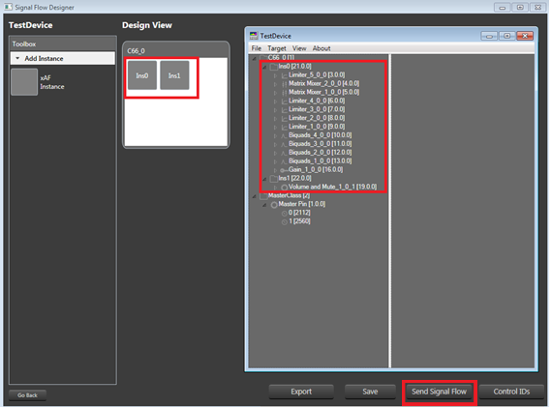The image size is (551, 407).
Task: Select the Limiter_4_0_0 [6.0.0] row
Action: (x=317, y=101)
